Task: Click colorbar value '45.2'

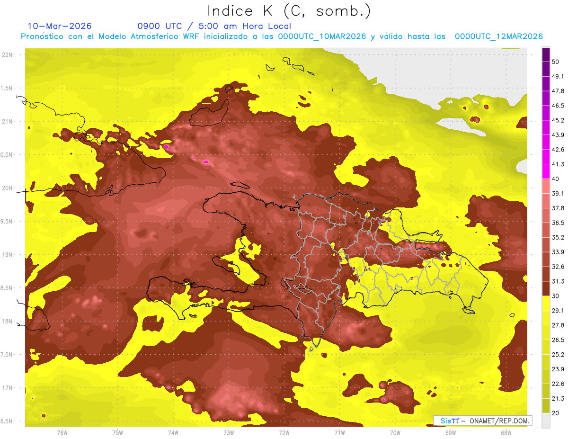Action: (559, 120)
